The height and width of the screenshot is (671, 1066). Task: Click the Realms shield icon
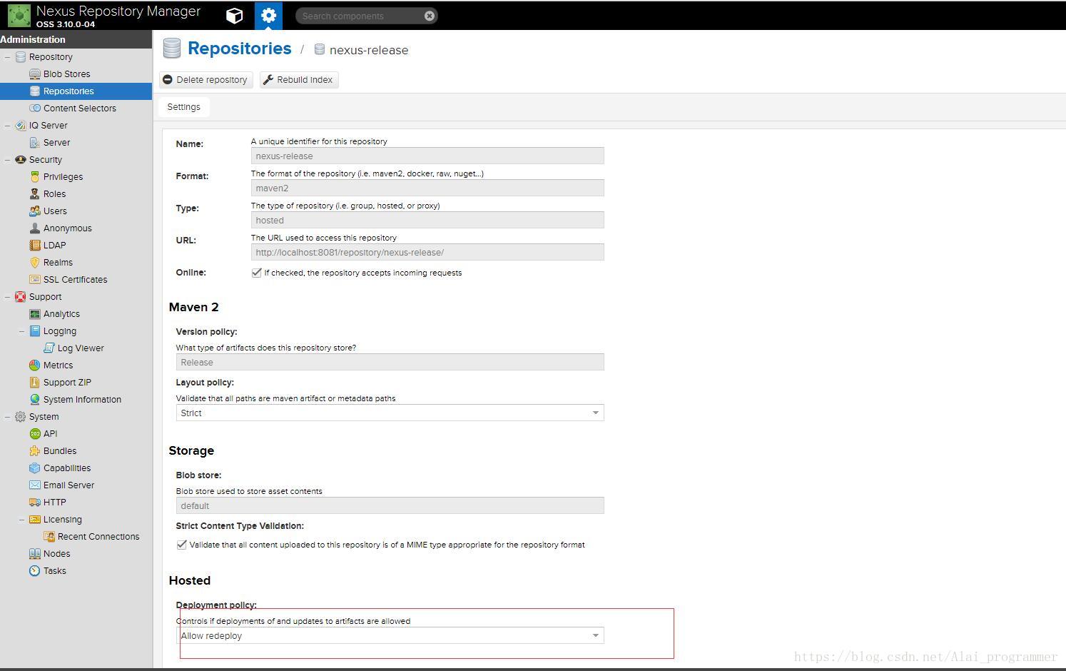pyautogui.click(x=35, y=263)
